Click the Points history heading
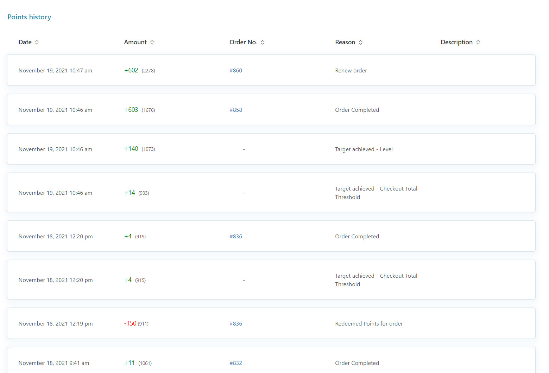This screenshot has width=549, height=373. (x=29, y=17)
